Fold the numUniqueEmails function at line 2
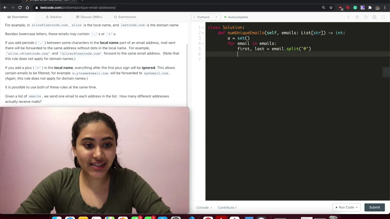This screenshot has height=219, width=390. (203, 33)
